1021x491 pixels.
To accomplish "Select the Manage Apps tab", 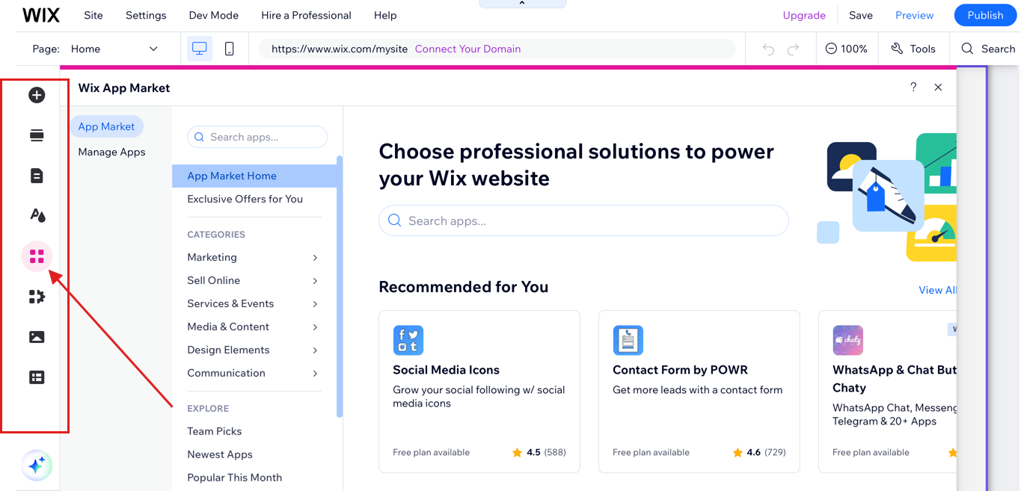I will (111, 152).
